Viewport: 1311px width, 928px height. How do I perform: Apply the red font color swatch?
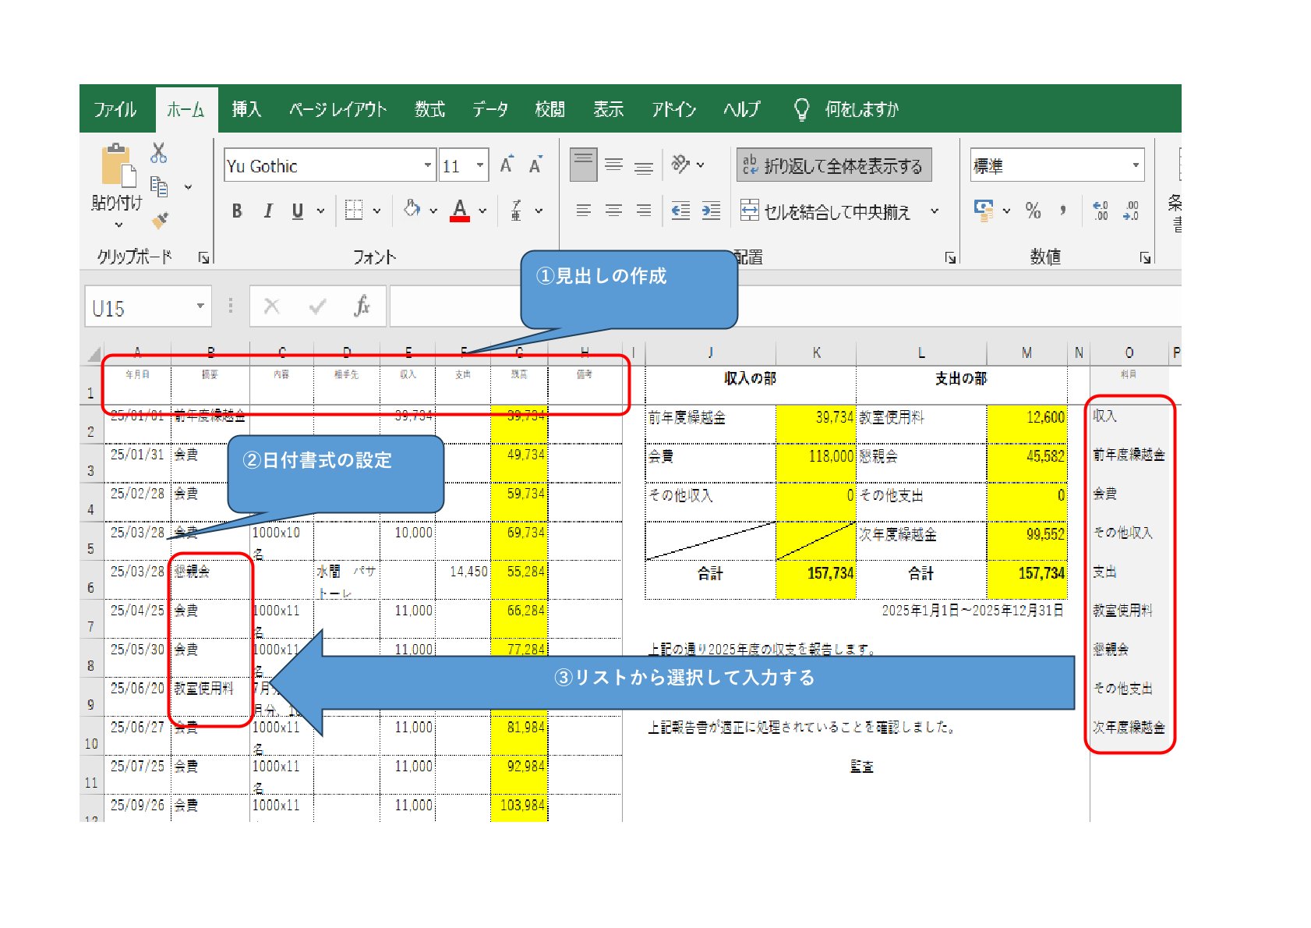(460, 211)
